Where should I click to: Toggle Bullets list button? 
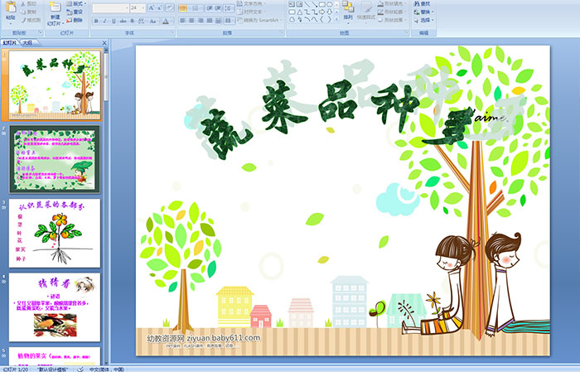click(184, 8)
